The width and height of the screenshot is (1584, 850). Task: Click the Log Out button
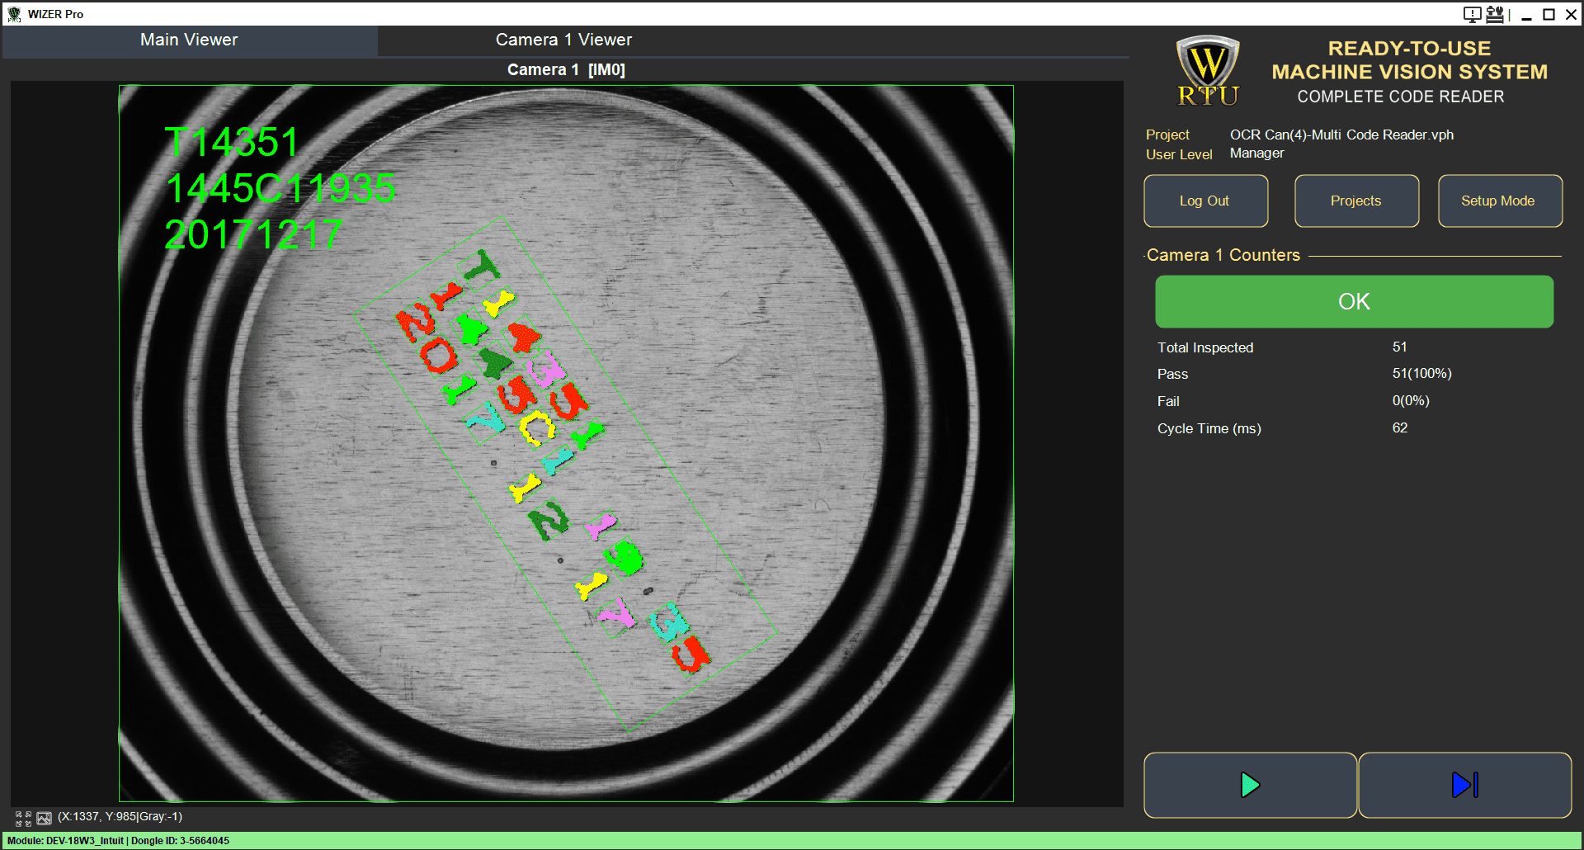tap(1205, 201)
